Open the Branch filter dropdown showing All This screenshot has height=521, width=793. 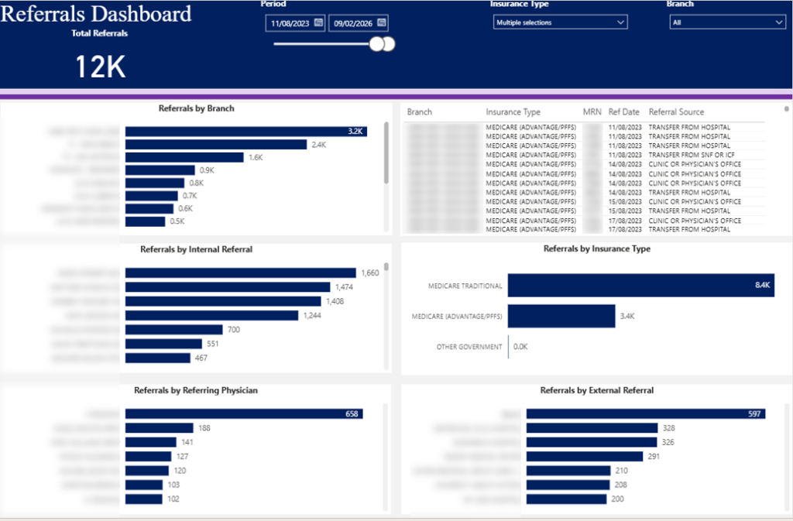(x=727, y=22)
